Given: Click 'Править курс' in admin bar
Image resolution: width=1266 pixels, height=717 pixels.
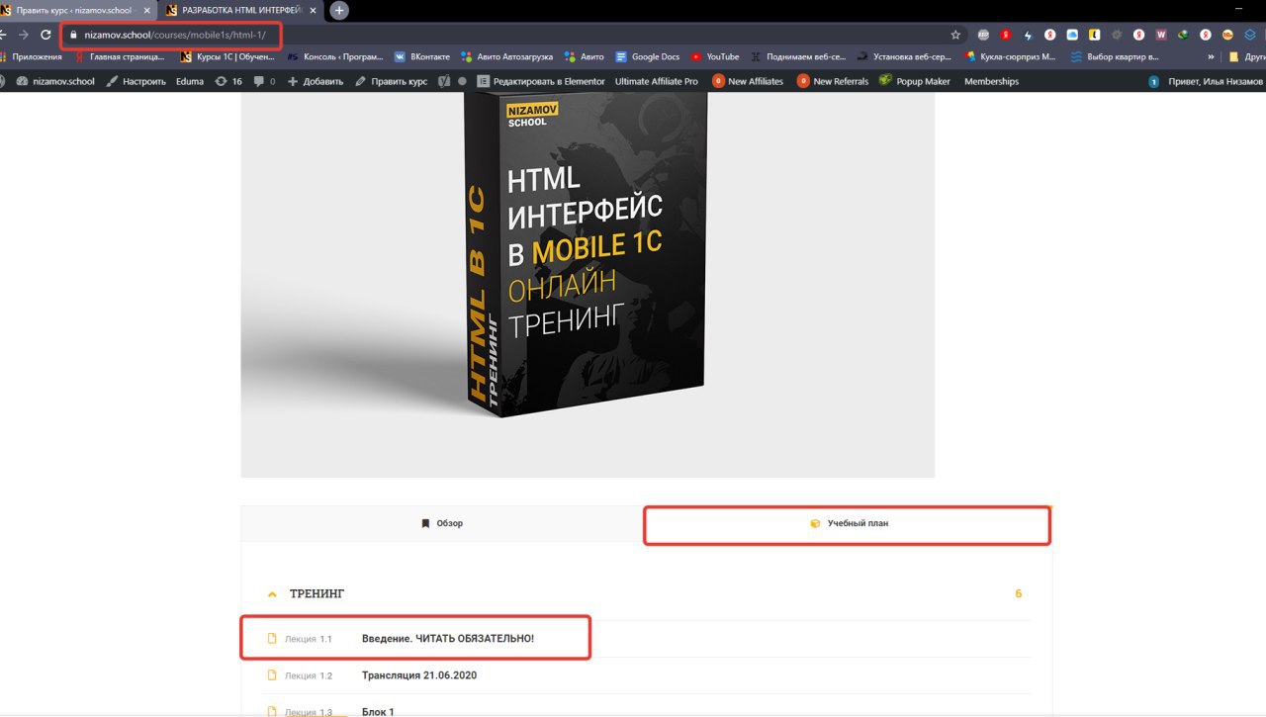Looking at the screenshot, I should [x=392, y=81].
